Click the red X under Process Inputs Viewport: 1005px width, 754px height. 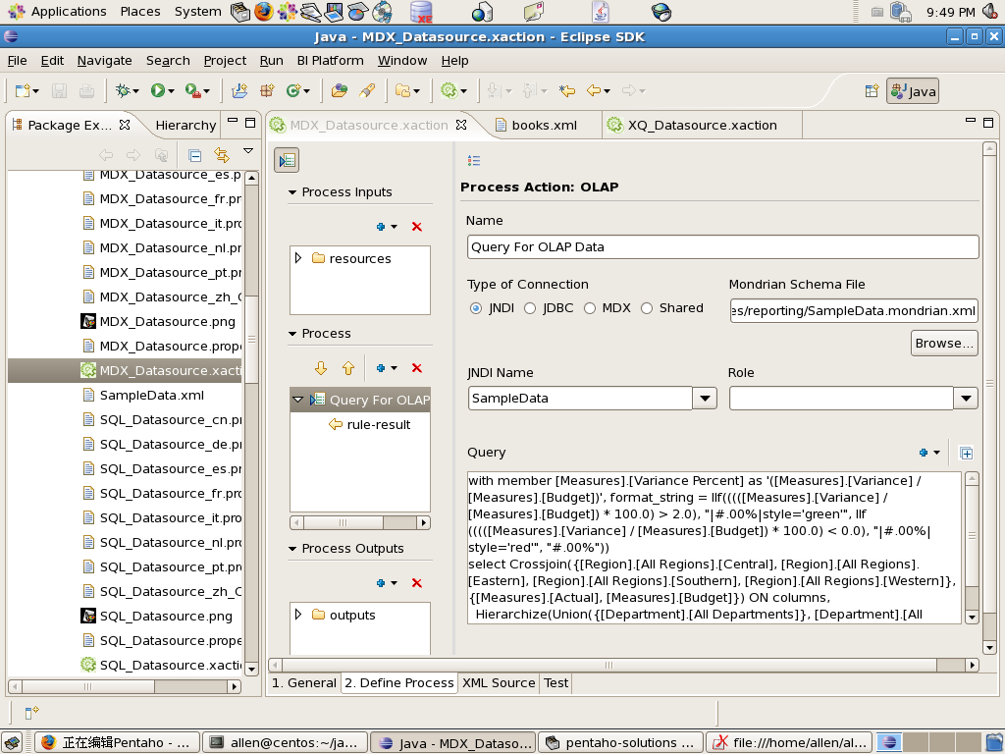[416, 227]
